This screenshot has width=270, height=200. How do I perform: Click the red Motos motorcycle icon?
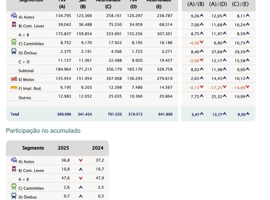point(14,79)
